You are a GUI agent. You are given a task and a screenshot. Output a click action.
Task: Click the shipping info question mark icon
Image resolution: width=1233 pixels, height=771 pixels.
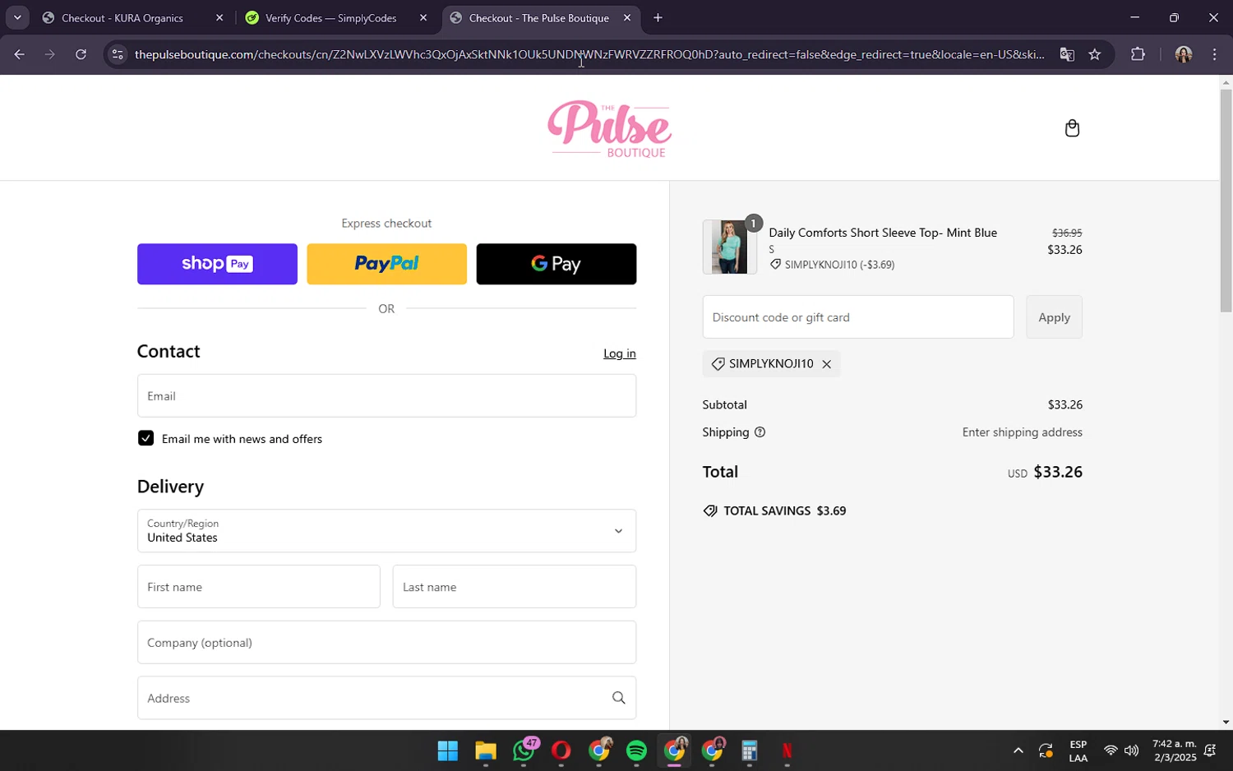pos(760,432)
